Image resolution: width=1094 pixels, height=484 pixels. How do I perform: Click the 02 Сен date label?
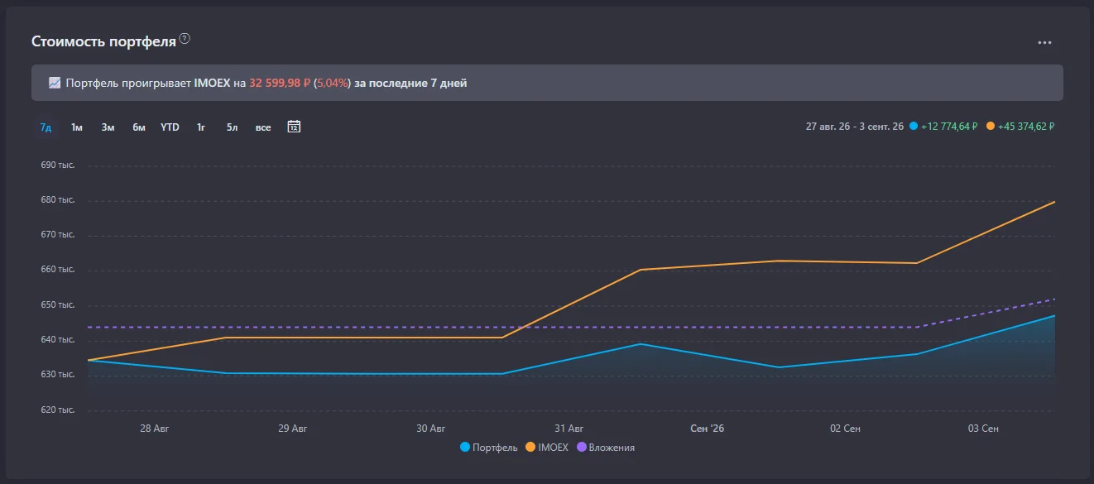pos(845,429)
